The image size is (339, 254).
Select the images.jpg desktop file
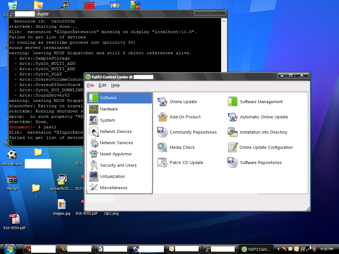point(62,207)
